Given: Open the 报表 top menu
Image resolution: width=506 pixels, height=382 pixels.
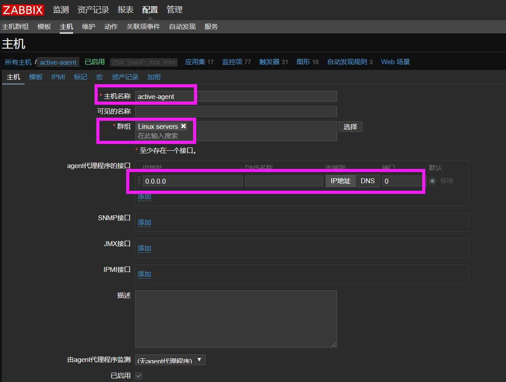Looking at the screenshot, I should tap(126, 10).
